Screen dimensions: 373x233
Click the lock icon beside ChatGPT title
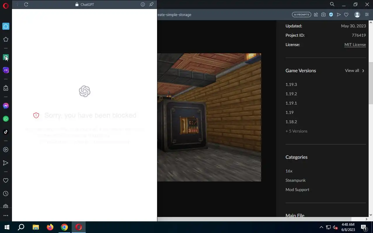tap(77, 4)
